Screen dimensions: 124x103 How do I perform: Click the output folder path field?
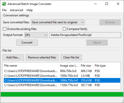(92, 22)
